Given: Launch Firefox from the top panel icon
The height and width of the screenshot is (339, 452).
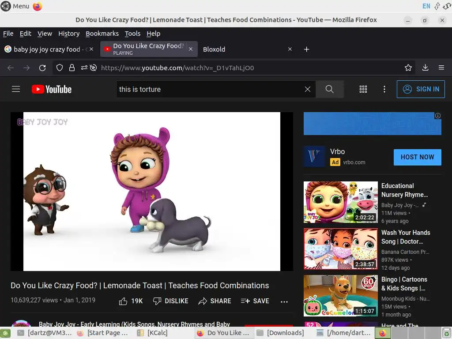Looking at the screenshot, I should click(x=37, y=6).
